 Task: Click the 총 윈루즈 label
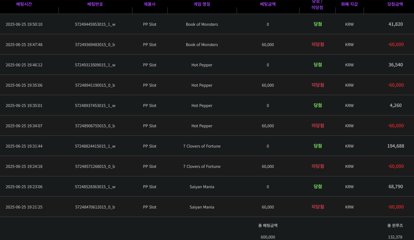[395, 225]
